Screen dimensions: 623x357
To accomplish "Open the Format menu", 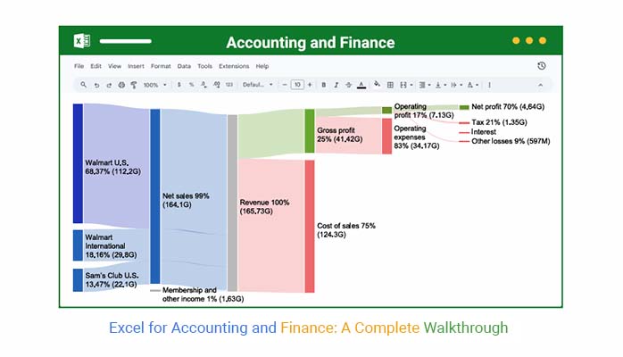I will click(x=161, y=66).
